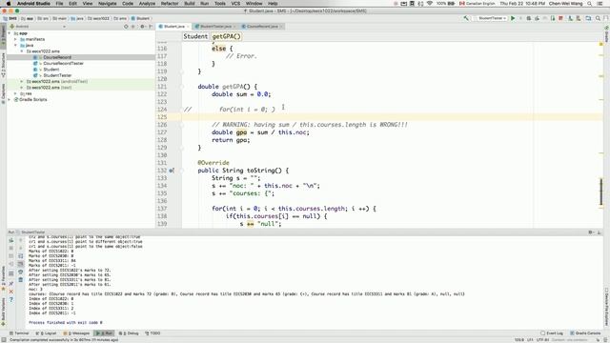This screenshot has width=610, height=343.
Task: Collapse the app module node
Action: (10, 33)
